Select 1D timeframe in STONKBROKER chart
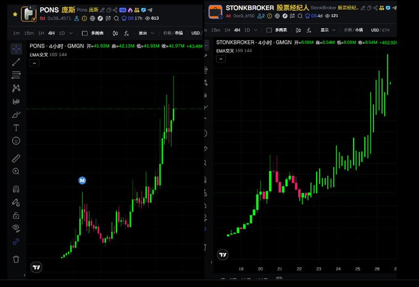The image size is (419, 287). (x=247, y=30)
